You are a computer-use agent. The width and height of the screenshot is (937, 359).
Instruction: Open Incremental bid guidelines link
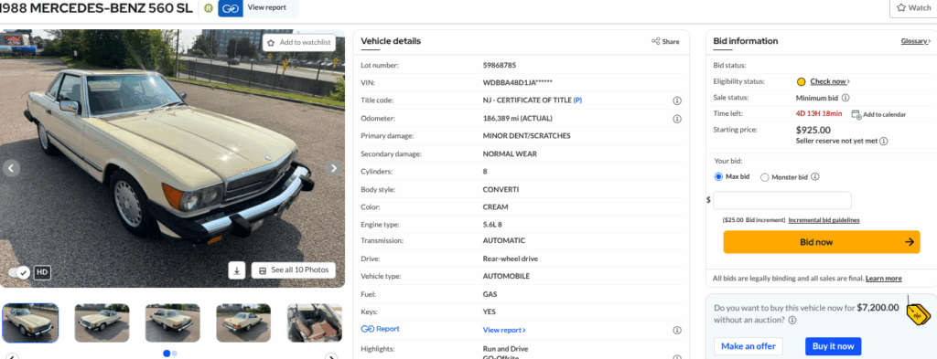click(x=824, y=220)
